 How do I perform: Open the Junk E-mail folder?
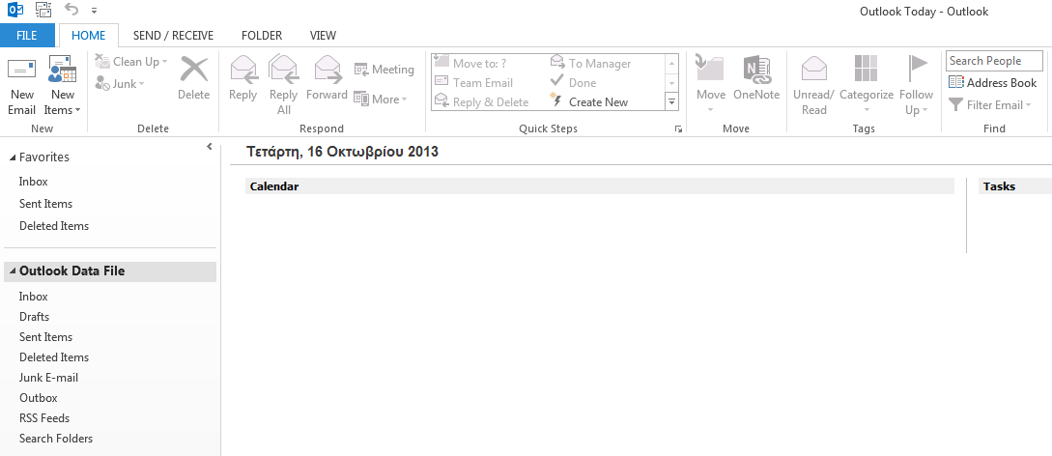tap(48, 378)
